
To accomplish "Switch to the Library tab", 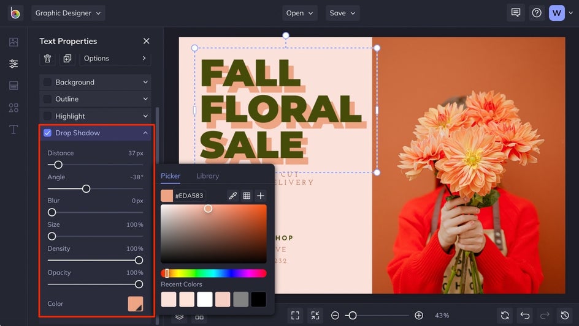I will tap(207, 176).
